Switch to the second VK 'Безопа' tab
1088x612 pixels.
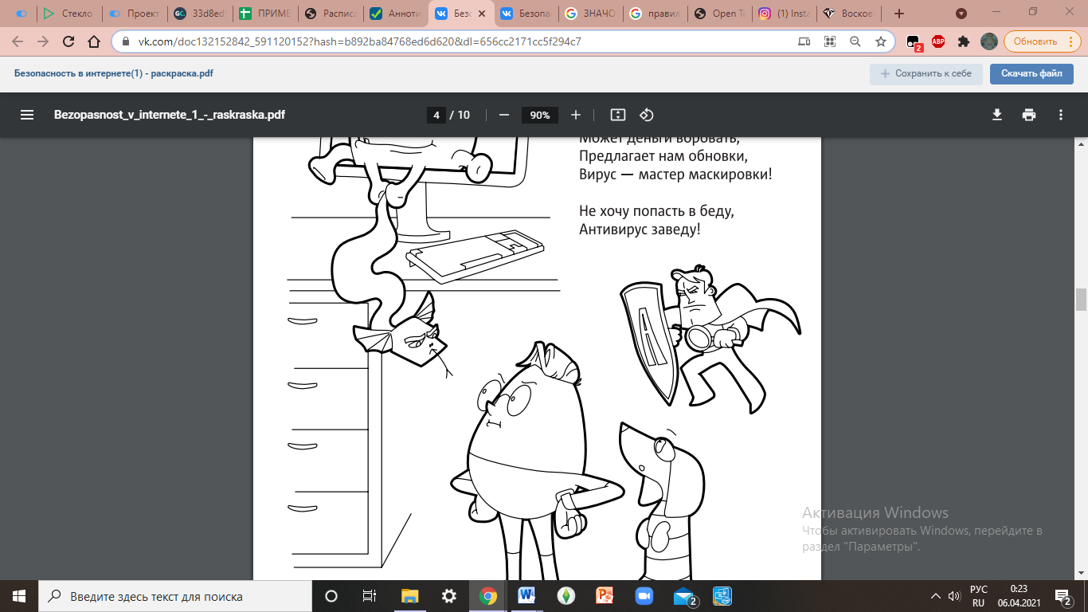[x=525, y=14]
